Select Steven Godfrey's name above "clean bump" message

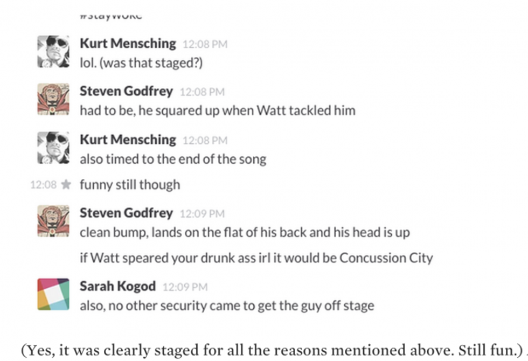(x=126, y=213)
